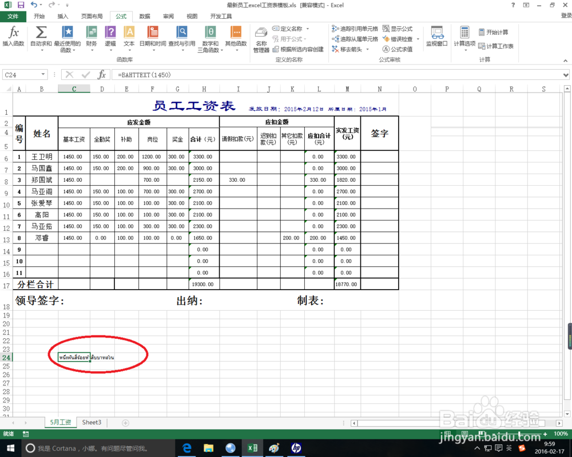Viewport: 572px width, 457px height.
Task: Select the total cell showing 19300.00
Action: click(x=203, y=284)
